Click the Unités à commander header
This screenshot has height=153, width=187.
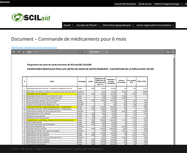[x=121, y=81]
